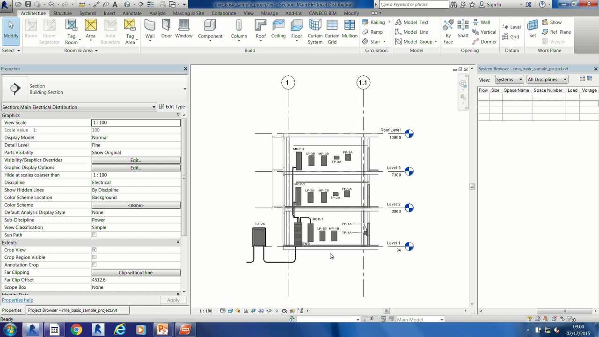Disable the Crop View checkbox
The image size is (599, 337).
(x=94, y=250)
